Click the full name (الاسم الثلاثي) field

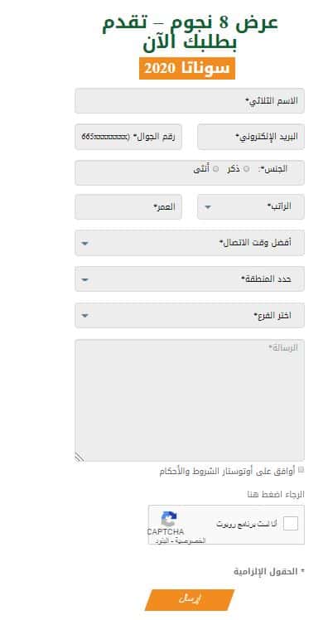pos(190,101)
